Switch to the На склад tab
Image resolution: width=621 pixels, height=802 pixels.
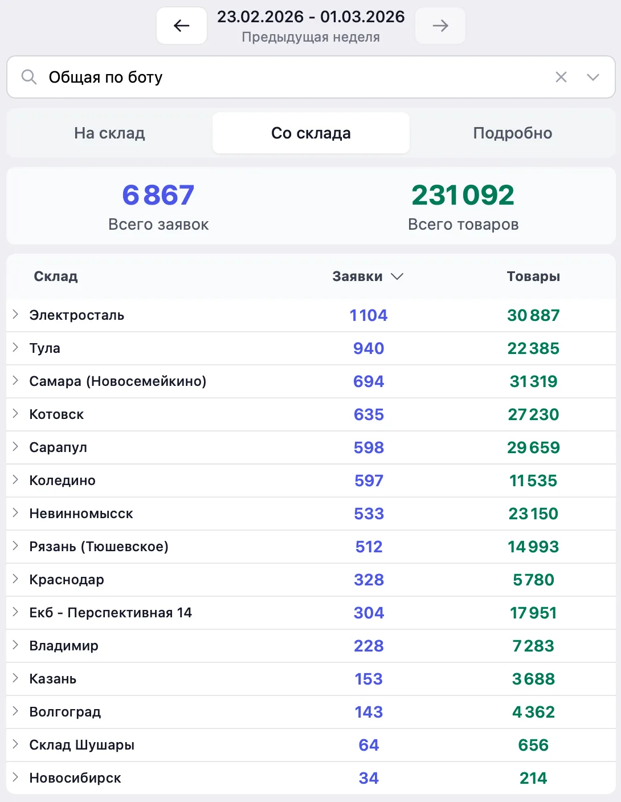point(109,133)
